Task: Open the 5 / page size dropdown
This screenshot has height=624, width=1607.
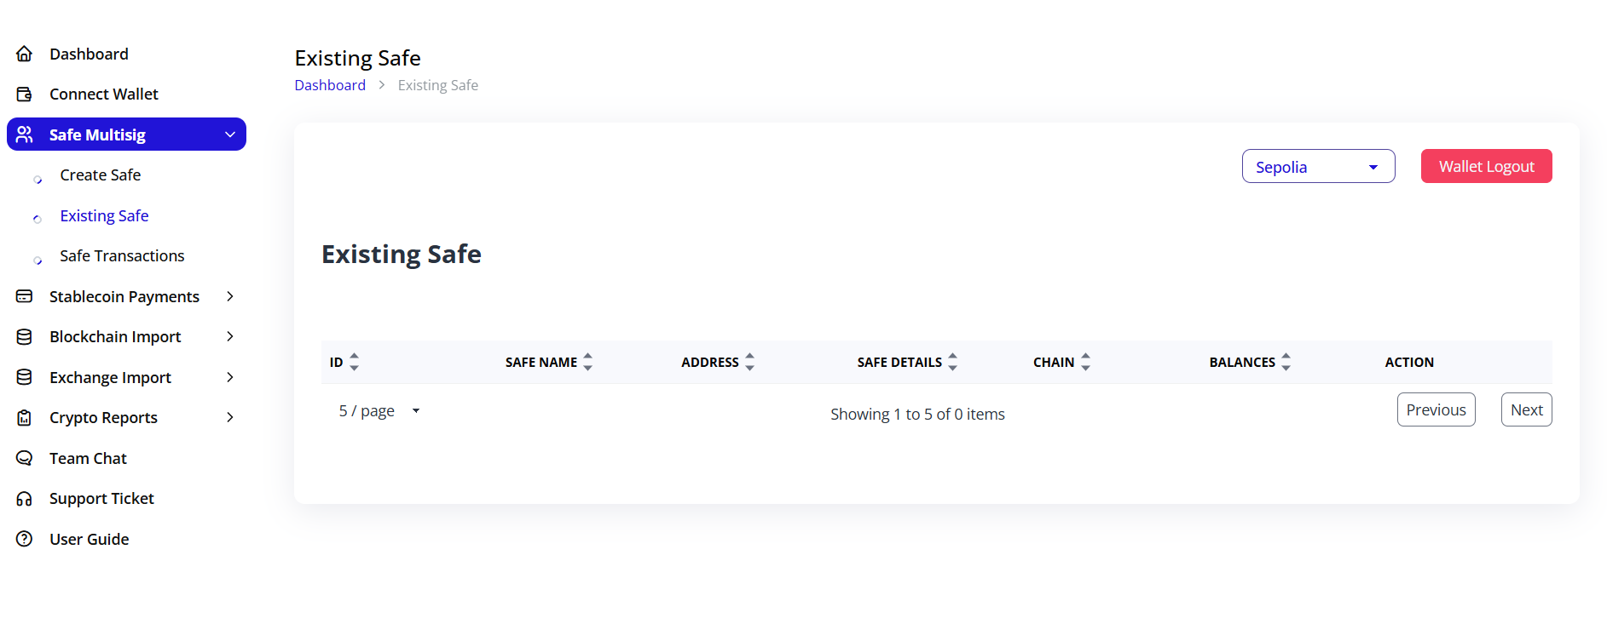Action: (x=379, y=411)
